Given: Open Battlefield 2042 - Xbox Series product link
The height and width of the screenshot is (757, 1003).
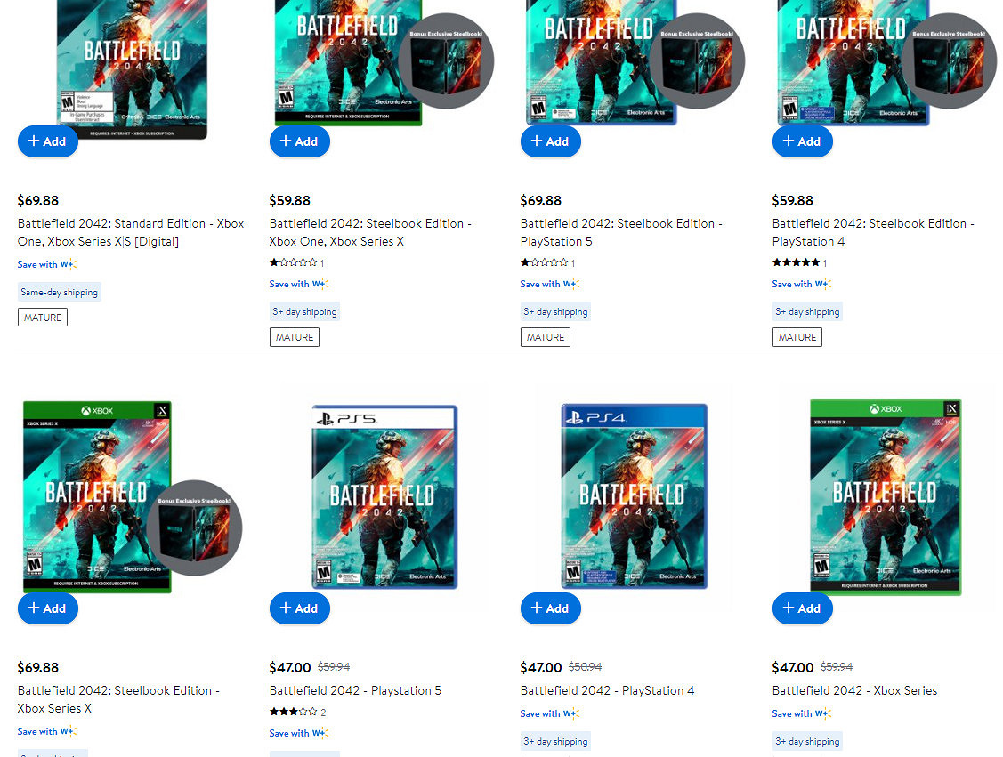Looking at the screenshot, I should coord(854,690).
